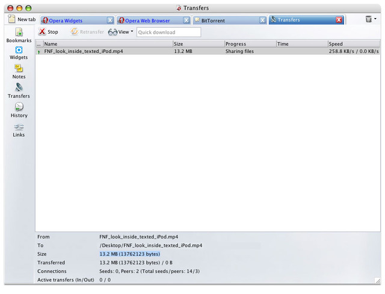Sort by the Time column header
The height and width of the screenshot is (294, 385).
[303, 44]
